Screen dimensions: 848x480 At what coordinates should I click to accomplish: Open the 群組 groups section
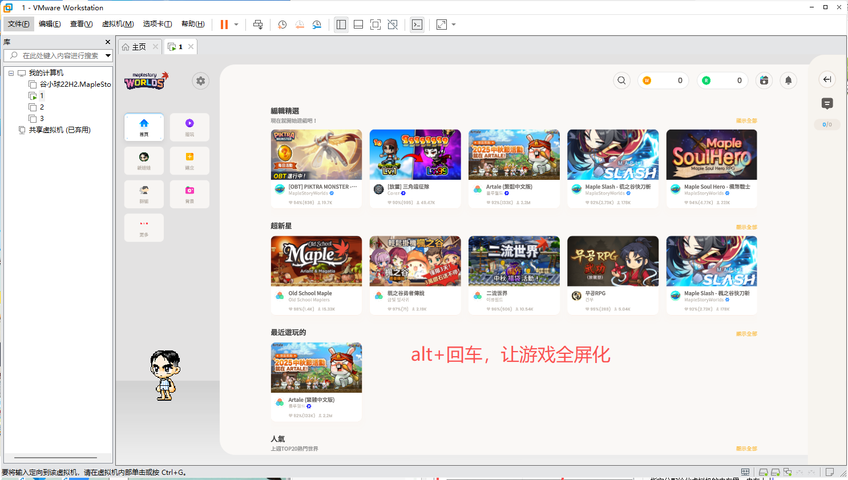[x=144, y=194]
